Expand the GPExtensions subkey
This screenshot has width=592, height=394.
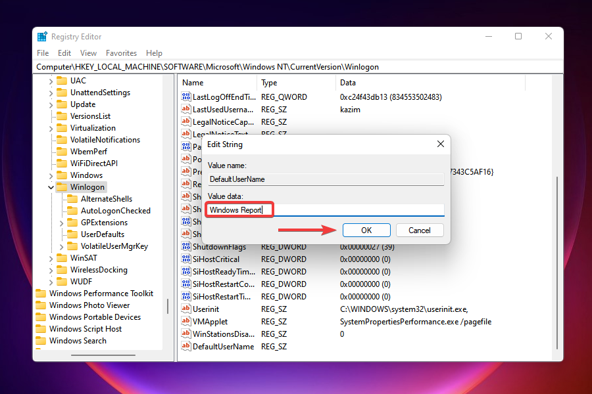pos(61,223)
